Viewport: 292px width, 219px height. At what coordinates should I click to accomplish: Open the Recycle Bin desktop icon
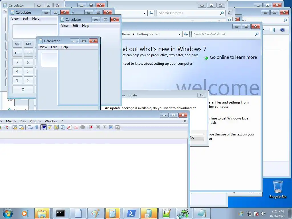point(278,190)
